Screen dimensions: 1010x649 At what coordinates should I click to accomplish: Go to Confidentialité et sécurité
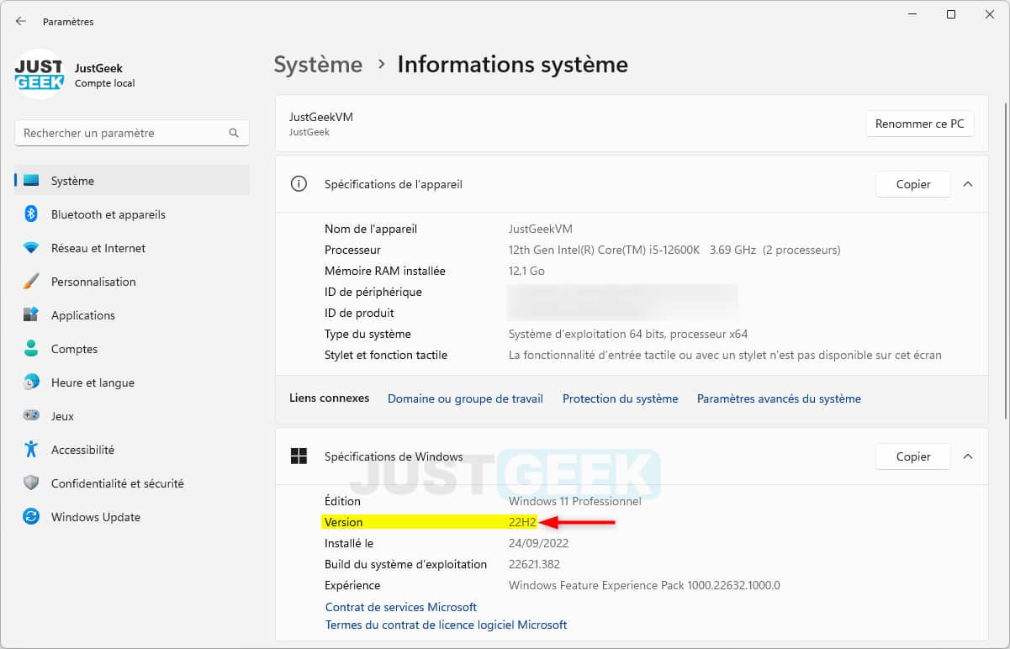click(132, 483)
